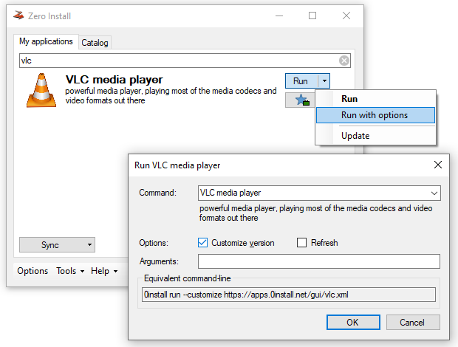Clear the vlc search box with X icon
458x347 pixels.
coord(343,61)
